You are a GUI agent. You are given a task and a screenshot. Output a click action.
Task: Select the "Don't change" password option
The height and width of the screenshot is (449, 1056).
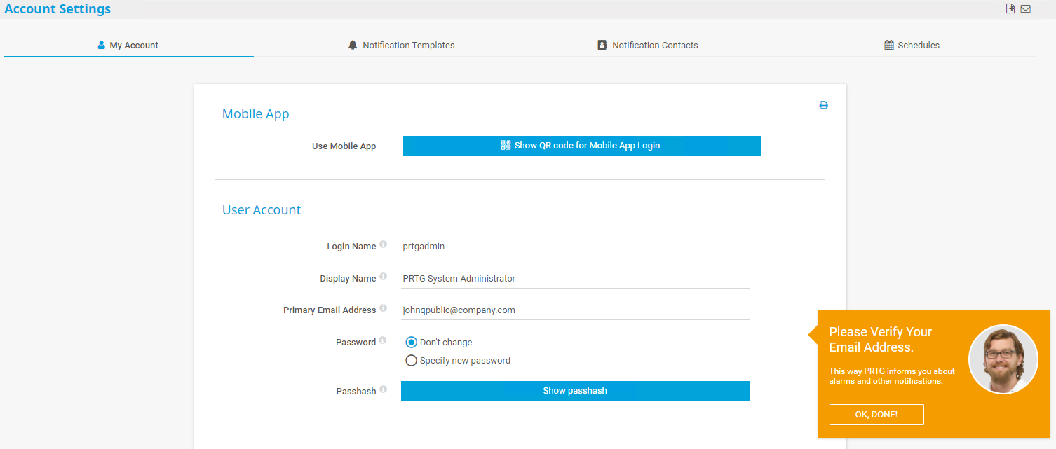(412, 343)
